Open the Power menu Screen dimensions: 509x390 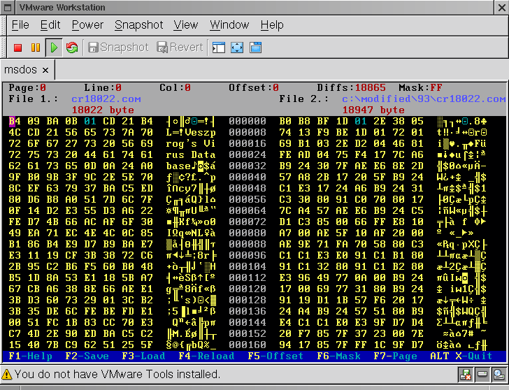click(x=87, y=25)
